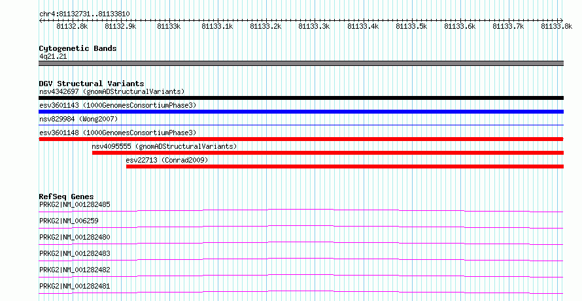Click the 81133k ruler tick label

(x=169, y=26)
